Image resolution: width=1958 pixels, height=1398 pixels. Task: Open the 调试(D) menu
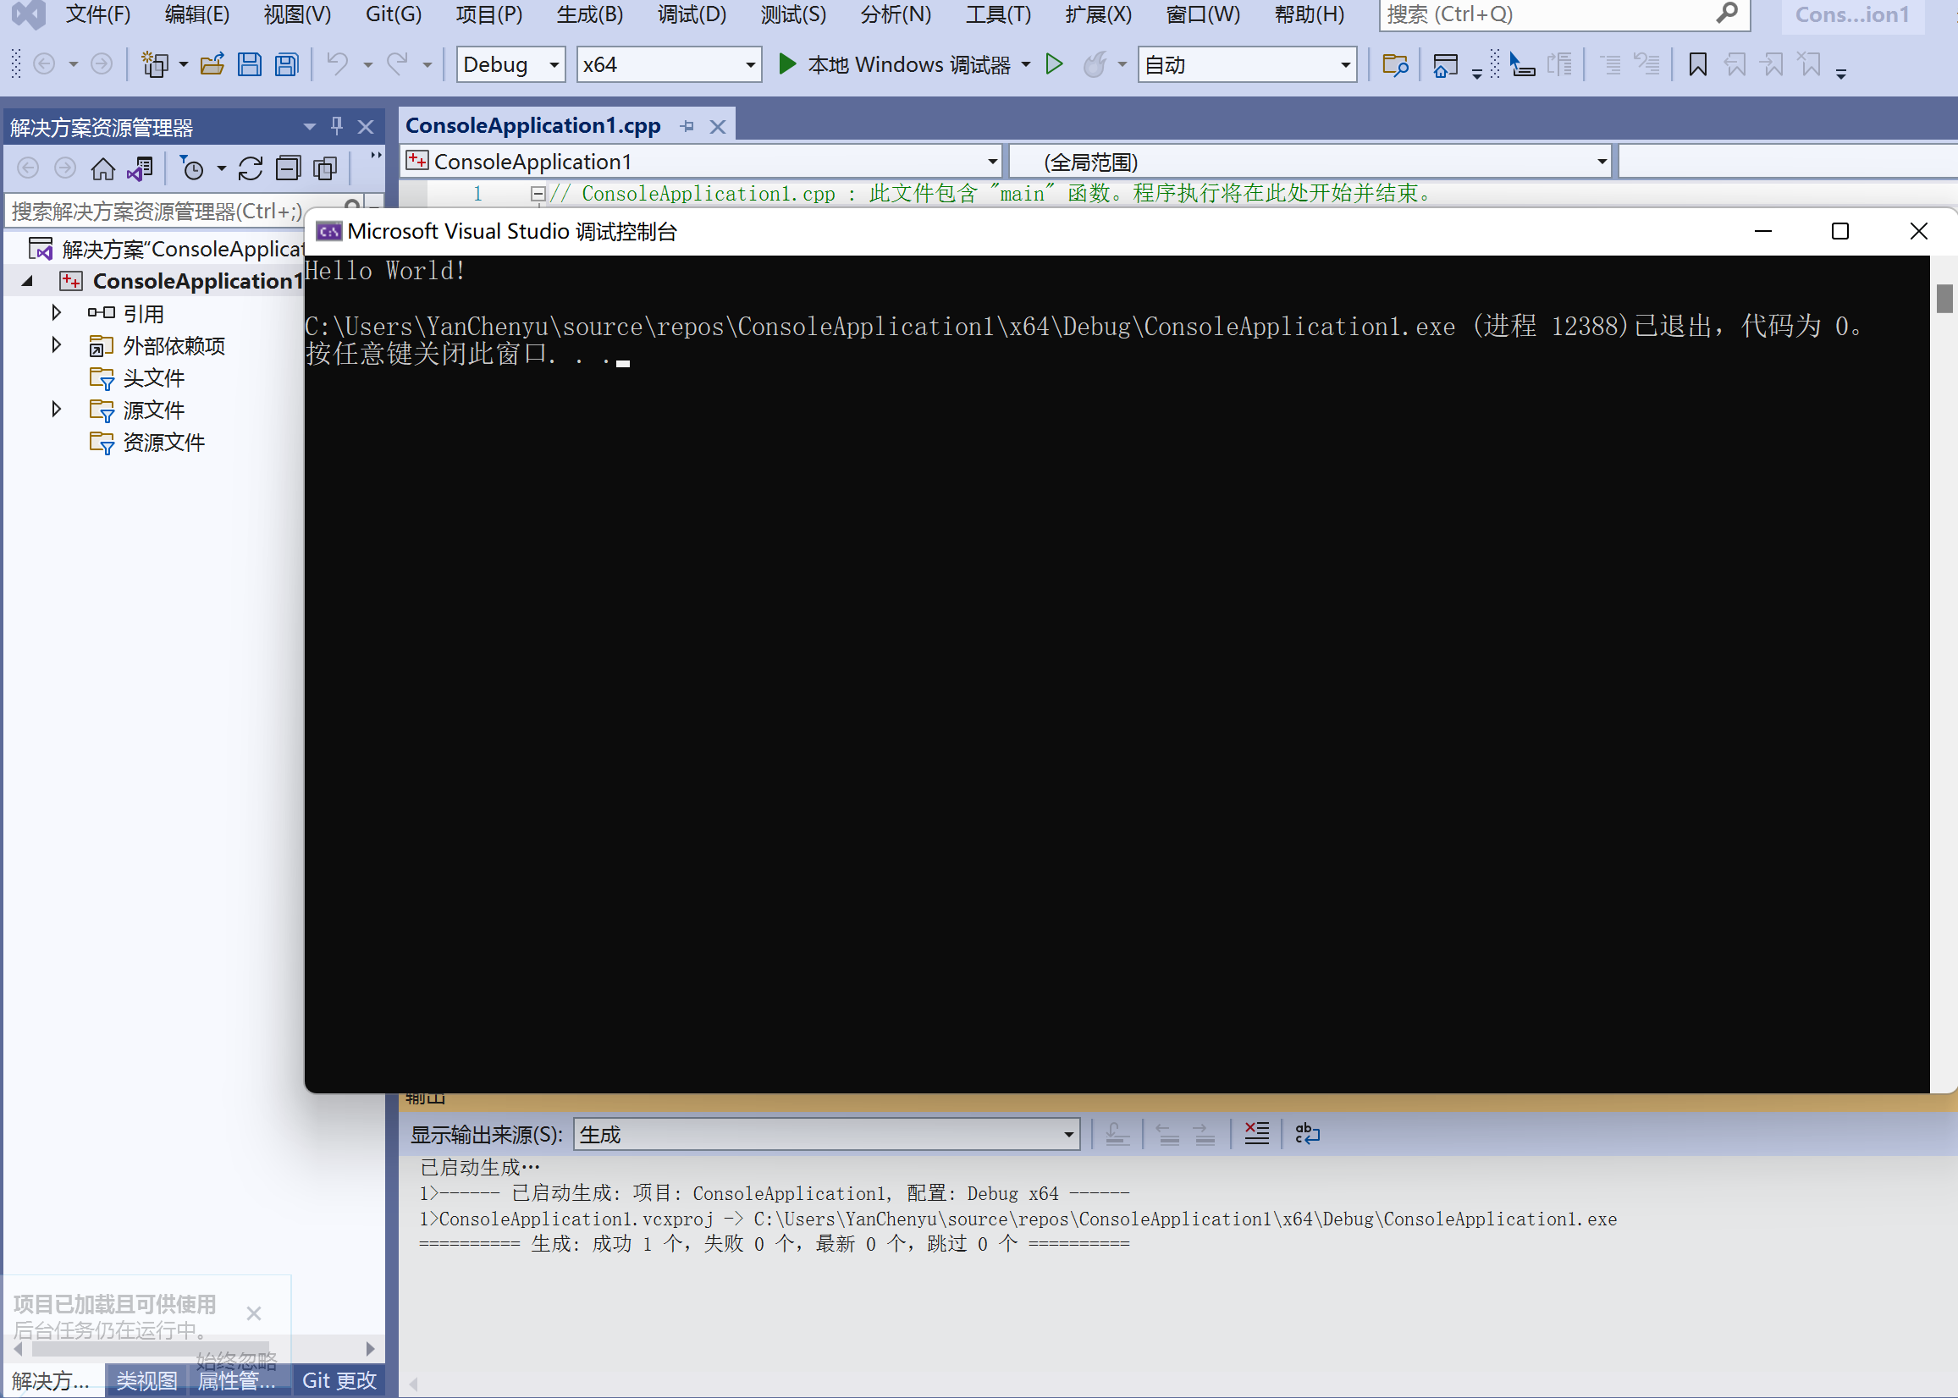click(x=692, y=14)
